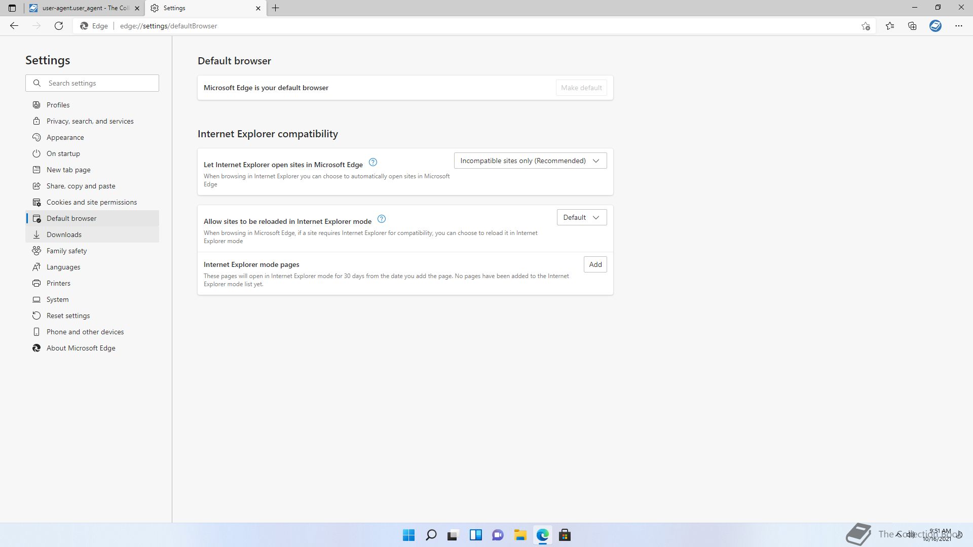Click help icon for Internet Explorer mode reload
973x547 pixels.
pos(382,219)
